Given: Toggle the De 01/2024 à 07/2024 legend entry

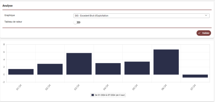Looking at the screenshot, I should (x=108, y=95).
